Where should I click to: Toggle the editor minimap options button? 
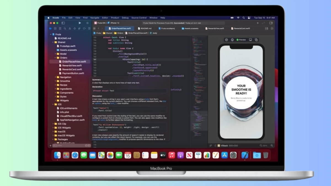266,28
